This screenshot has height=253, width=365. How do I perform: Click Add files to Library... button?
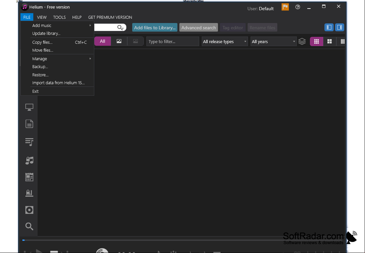(155, 28)
